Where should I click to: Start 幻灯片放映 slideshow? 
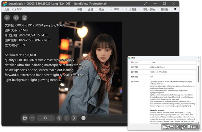click(x=149, y=9)
